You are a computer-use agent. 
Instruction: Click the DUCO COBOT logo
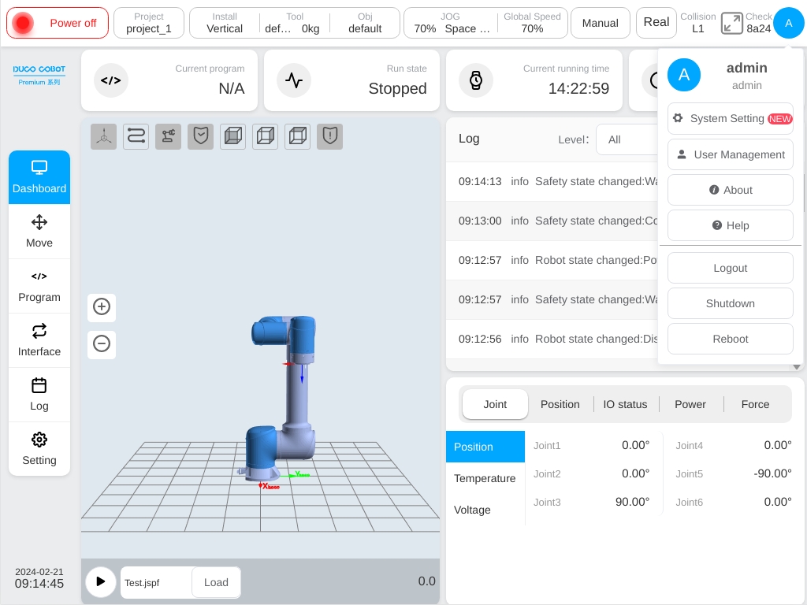click(x=39, y=75)
